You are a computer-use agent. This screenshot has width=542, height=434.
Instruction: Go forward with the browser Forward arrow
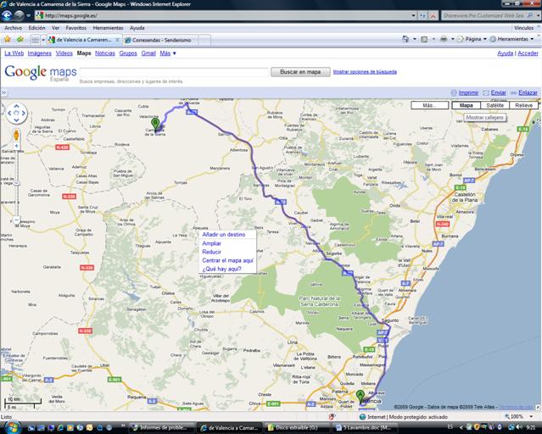[19, 15]
